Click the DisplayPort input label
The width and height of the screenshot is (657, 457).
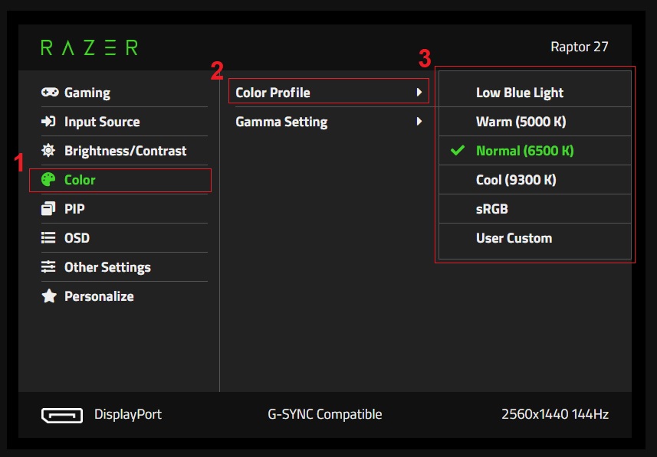(x=128, y=414)
